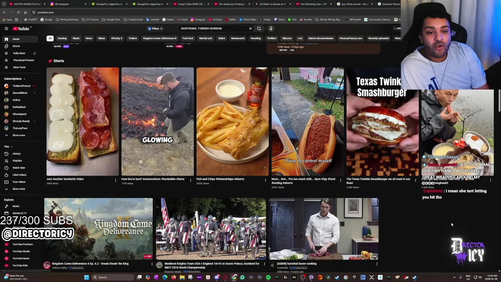Open the YouTube hamburger guide menu
The height and width of the screenshot is (282, 501).
tap(6, 29)
